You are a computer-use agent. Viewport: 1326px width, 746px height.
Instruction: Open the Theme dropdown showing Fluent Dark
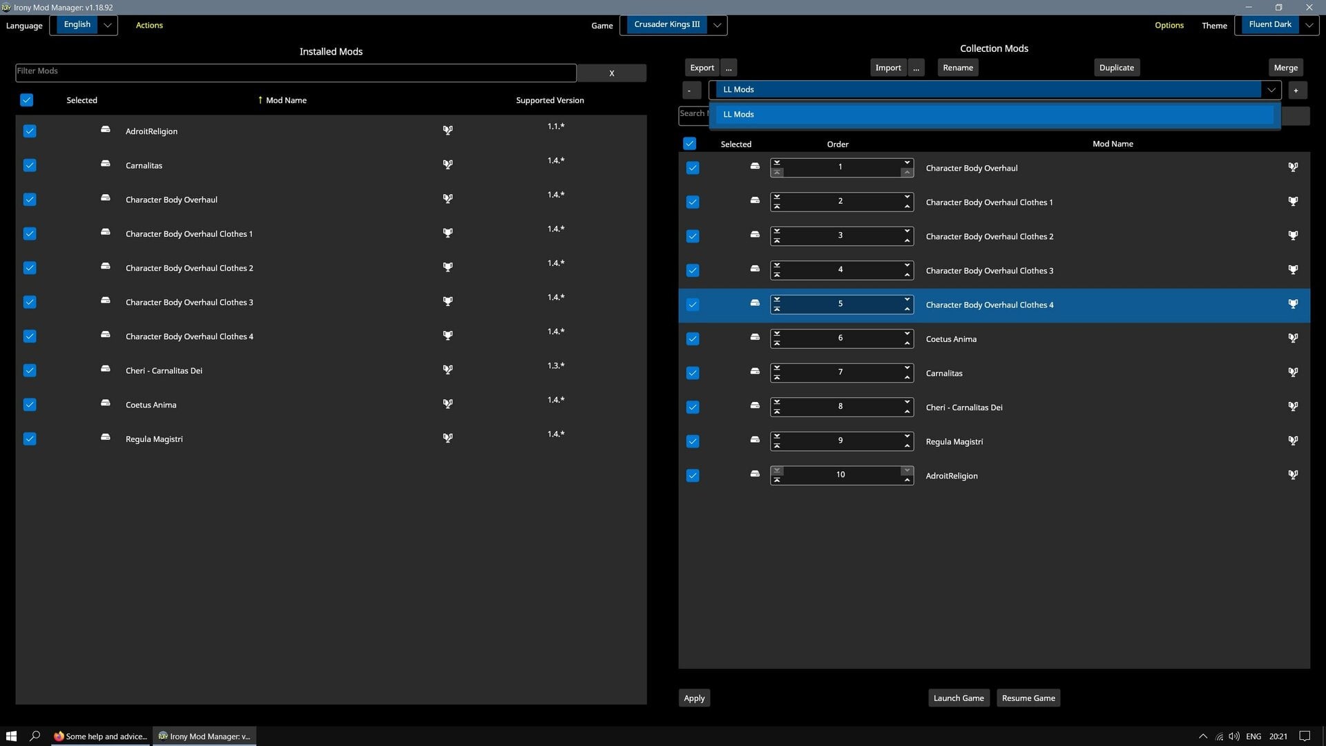click(x=1276, y=25)
